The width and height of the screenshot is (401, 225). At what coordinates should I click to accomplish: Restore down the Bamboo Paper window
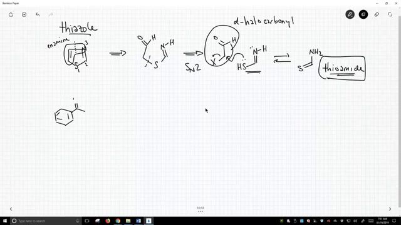tap(387, 3)
